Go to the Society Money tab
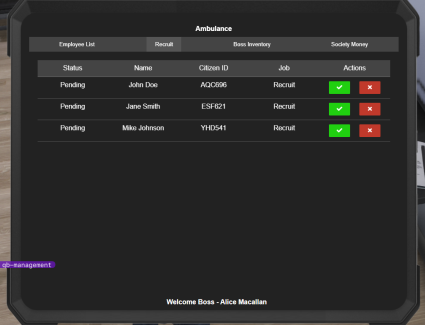 [x=349, y=44]
